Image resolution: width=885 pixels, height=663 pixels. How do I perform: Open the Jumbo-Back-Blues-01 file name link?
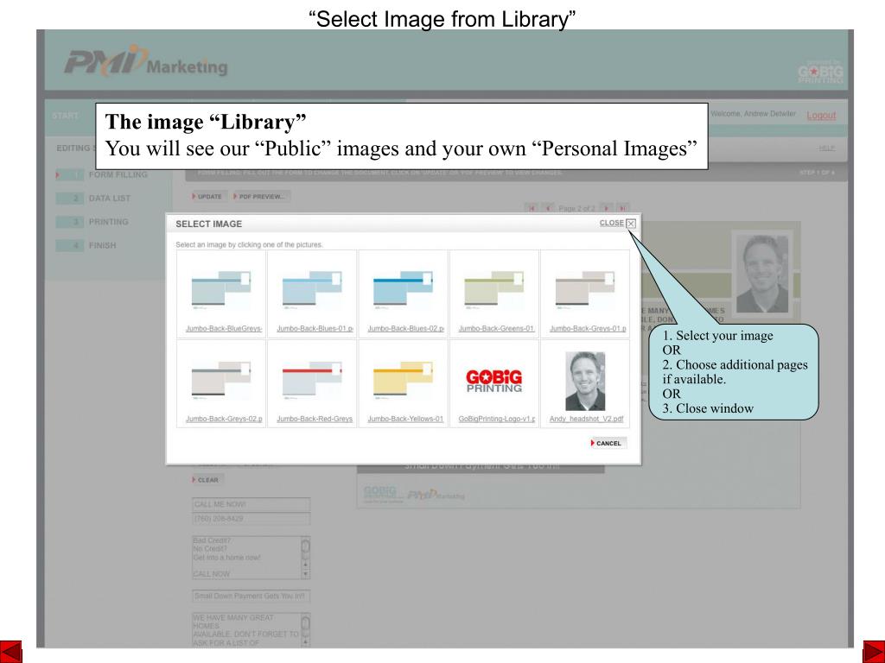tap(315, 329)
